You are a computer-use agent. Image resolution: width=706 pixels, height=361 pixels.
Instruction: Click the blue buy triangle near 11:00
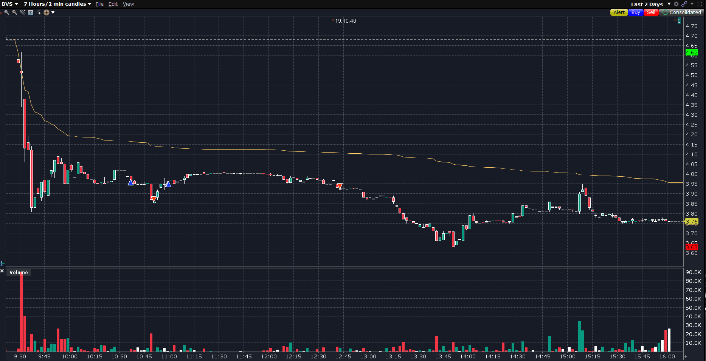point(168,184)
